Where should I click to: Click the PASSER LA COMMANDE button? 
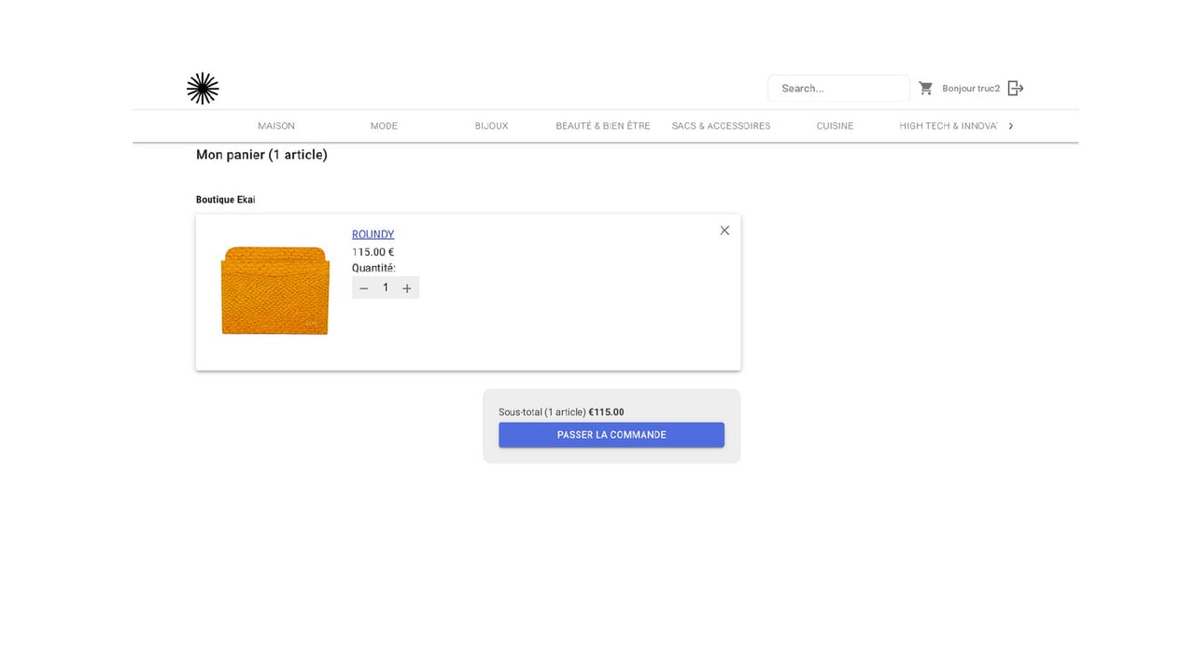tap(612, 435)
